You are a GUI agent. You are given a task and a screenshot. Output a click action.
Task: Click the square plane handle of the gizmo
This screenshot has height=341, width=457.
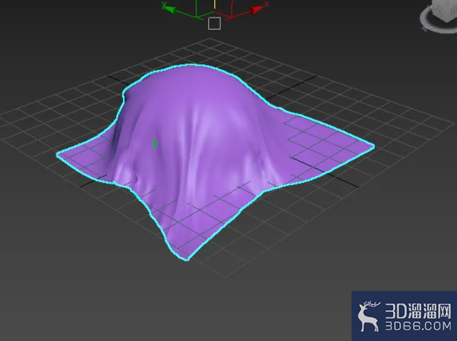coord(214,23)
